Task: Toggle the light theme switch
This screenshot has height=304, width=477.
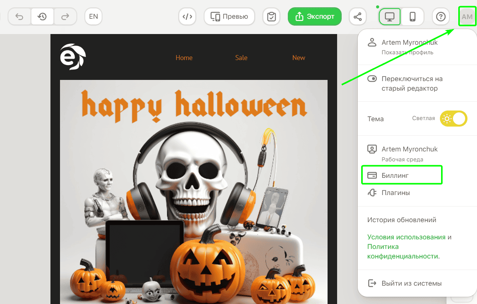Action: pos(453,119)
